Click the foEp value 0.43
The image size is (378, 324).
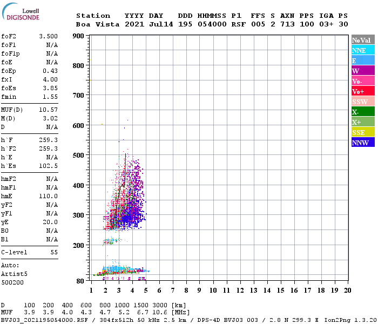pos(50,71)
